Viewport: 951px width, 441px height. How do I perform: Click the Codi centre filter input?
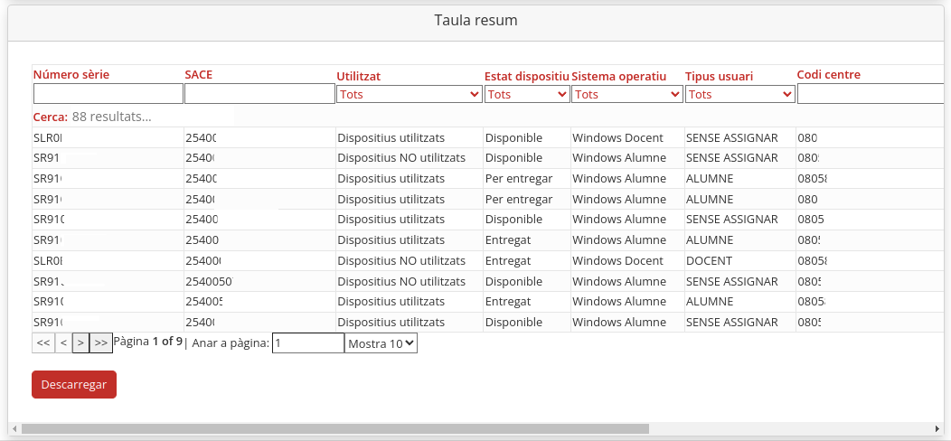coord(868,94)
